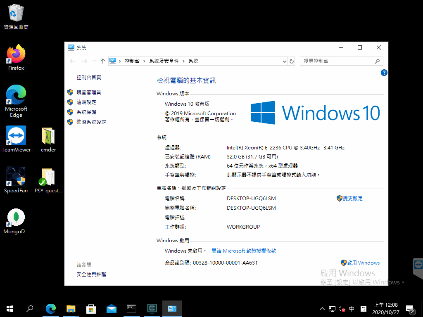The width and height of the screenshot is (423, 317).
Task: Open help with the blue question mark
Action: pos(384,73)
